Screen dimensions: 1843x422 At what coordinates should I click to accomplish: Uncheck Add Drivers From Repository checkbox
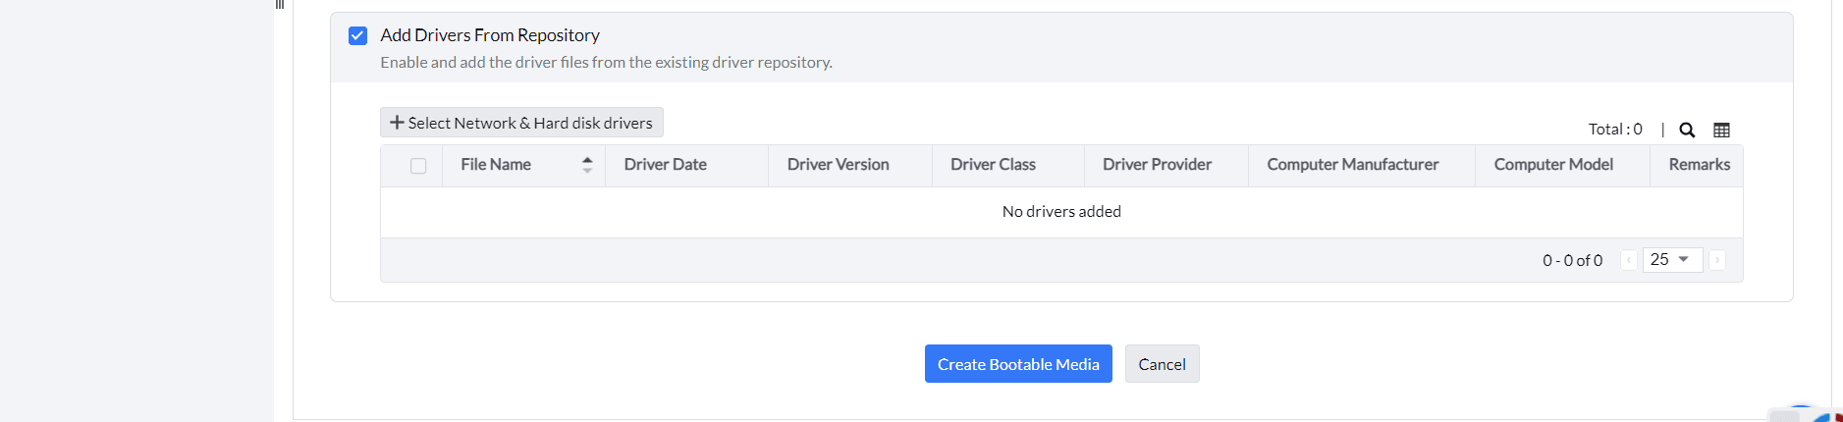click(x=358, y=35)
